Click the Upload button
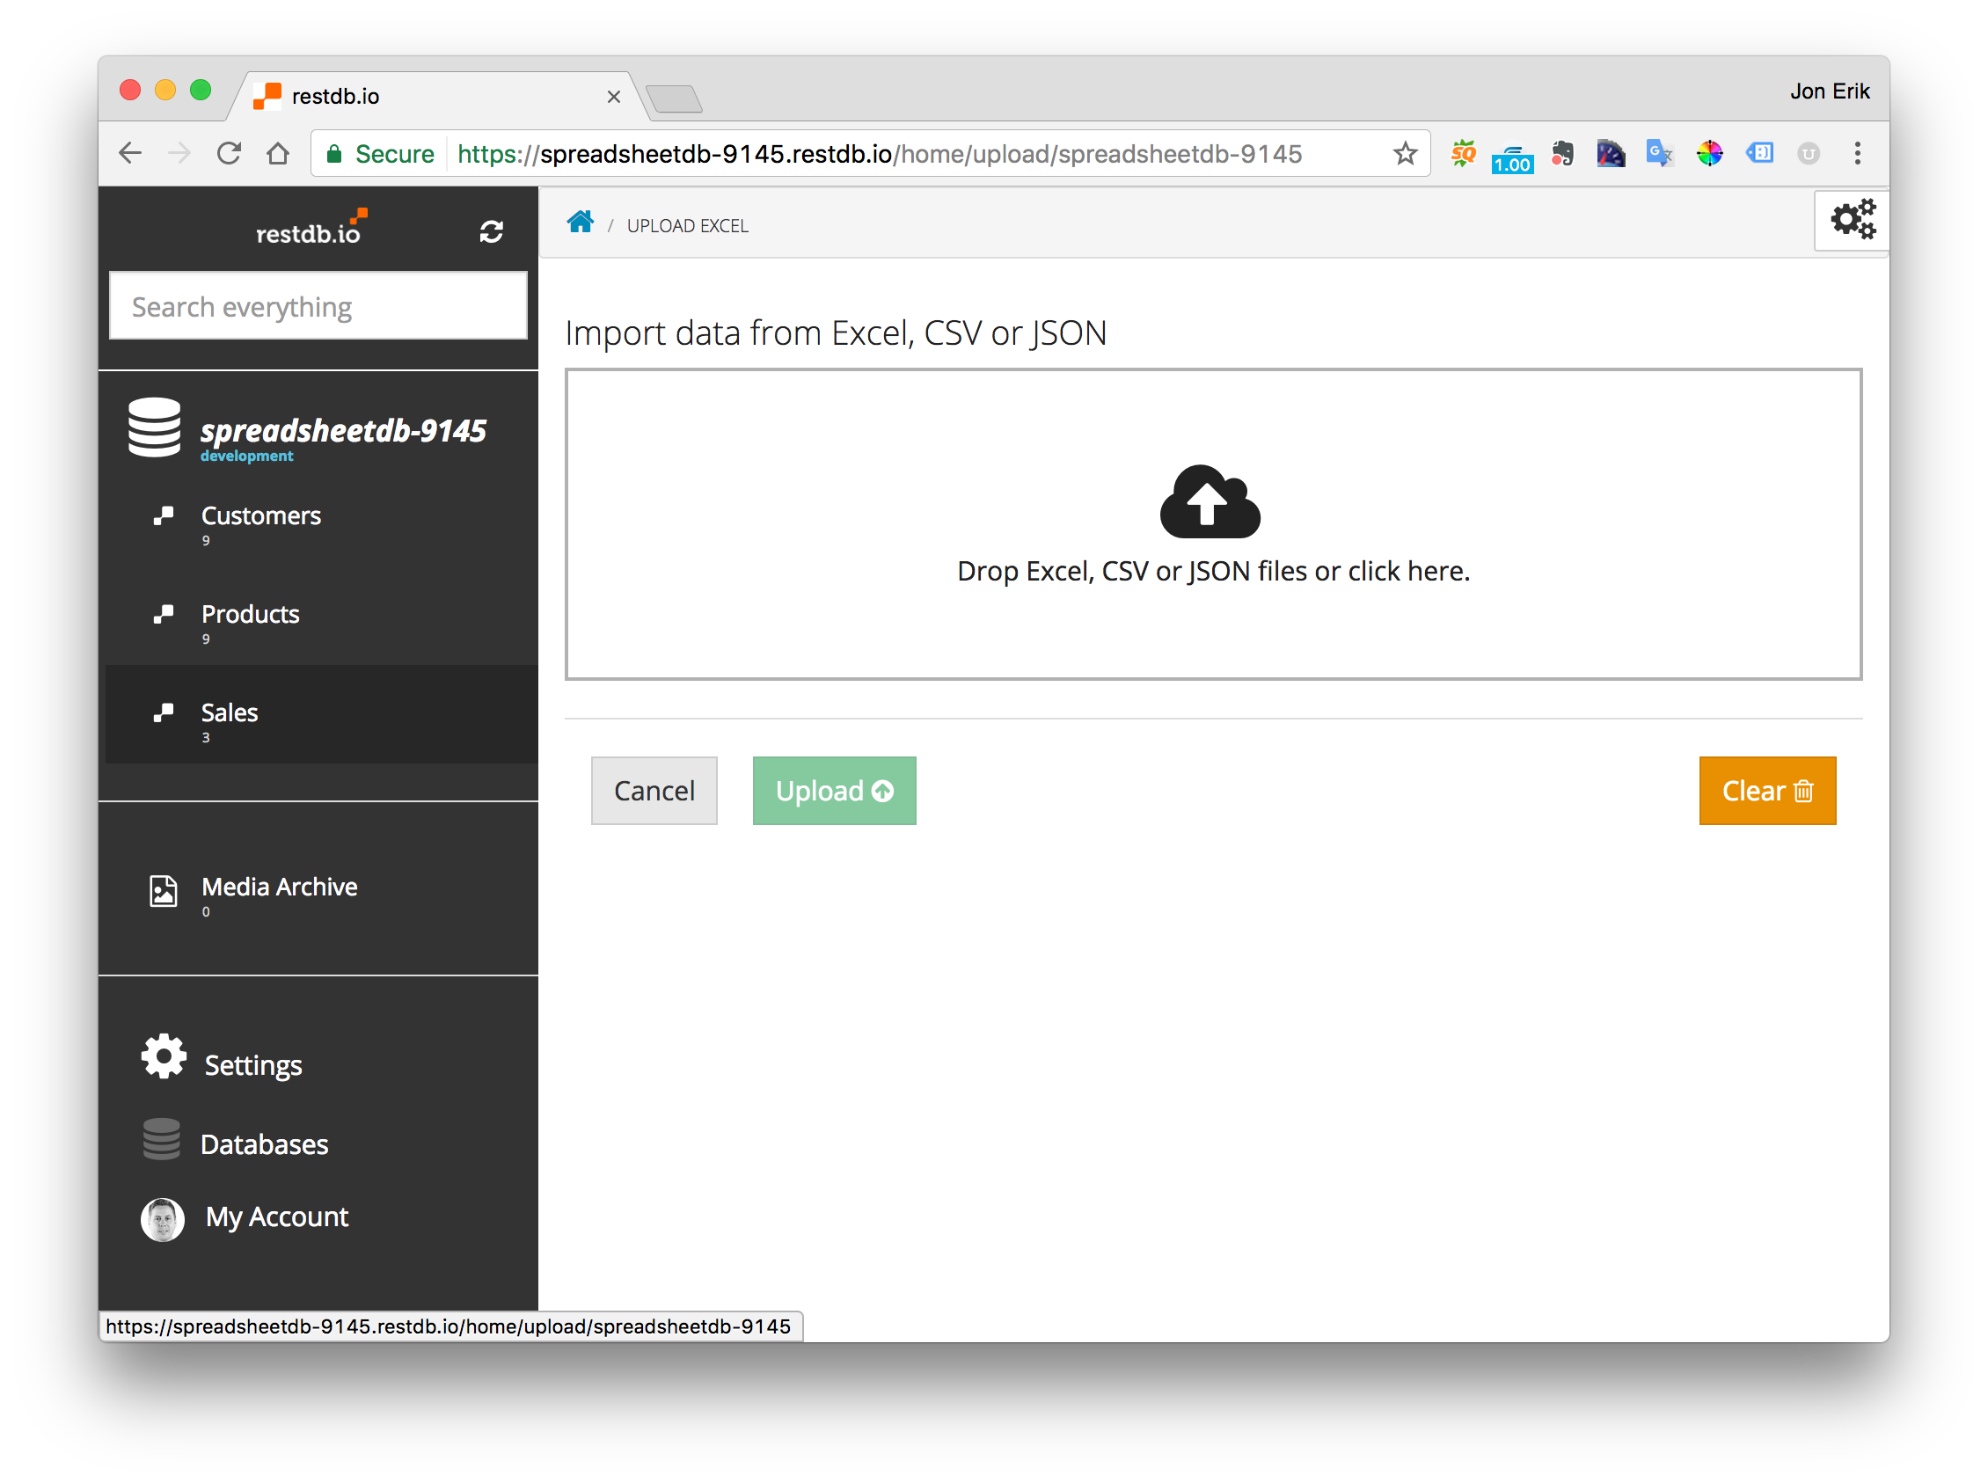 (834, 790)
